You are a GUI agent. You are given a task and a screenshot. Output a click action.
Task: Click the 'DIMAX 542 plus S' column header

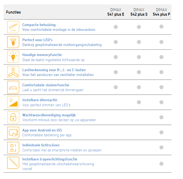click(139, 12)
